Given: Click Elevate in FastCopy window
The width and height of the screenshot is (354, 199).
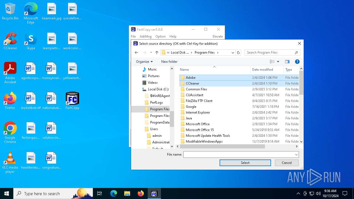Looking at the screenshot, I should pos(218,36).
